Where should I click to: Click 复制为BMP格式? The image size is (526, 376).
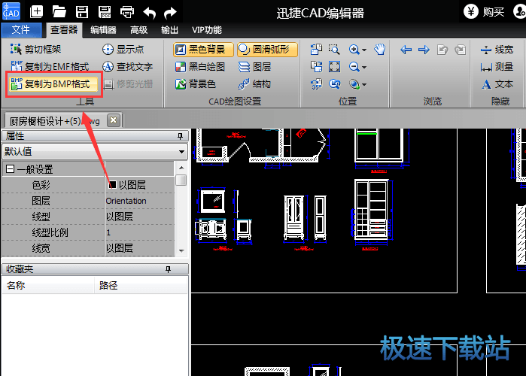53,83
